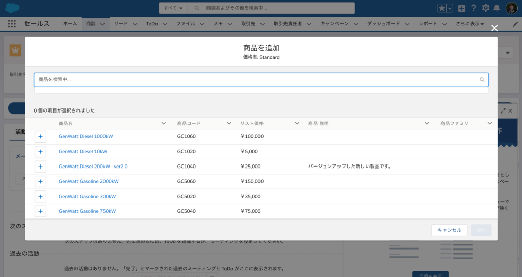The height and width of the screenshot is (277, 522).
Task: Sort by the リスト価格 column header
Action: tap(252, 123)
